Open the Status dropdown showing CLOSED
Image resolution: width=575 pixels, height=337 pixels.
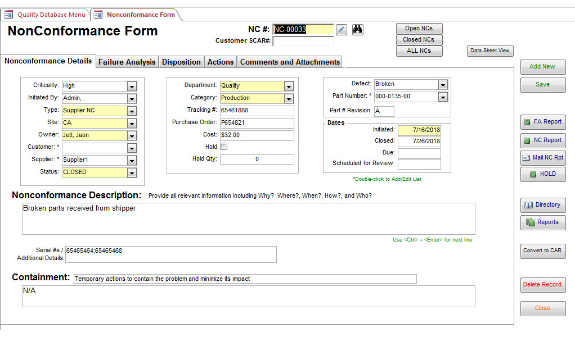coord(132,172)
